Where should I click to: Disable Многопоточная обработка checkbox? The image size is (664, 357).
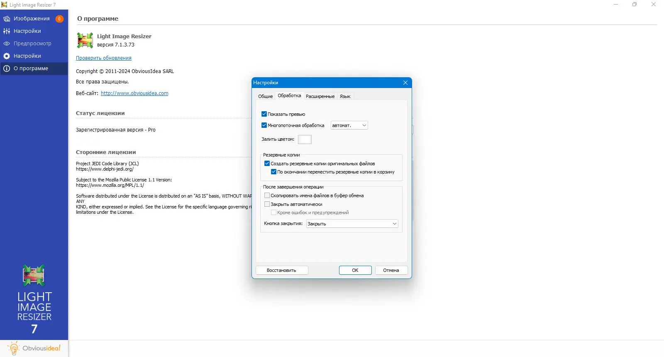click(x=264, y=125)
